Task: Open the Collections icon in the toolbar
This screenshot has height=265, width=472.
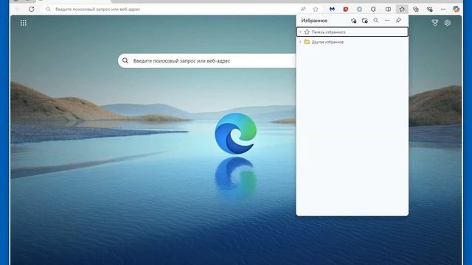Action: click(x=416, y=10)
